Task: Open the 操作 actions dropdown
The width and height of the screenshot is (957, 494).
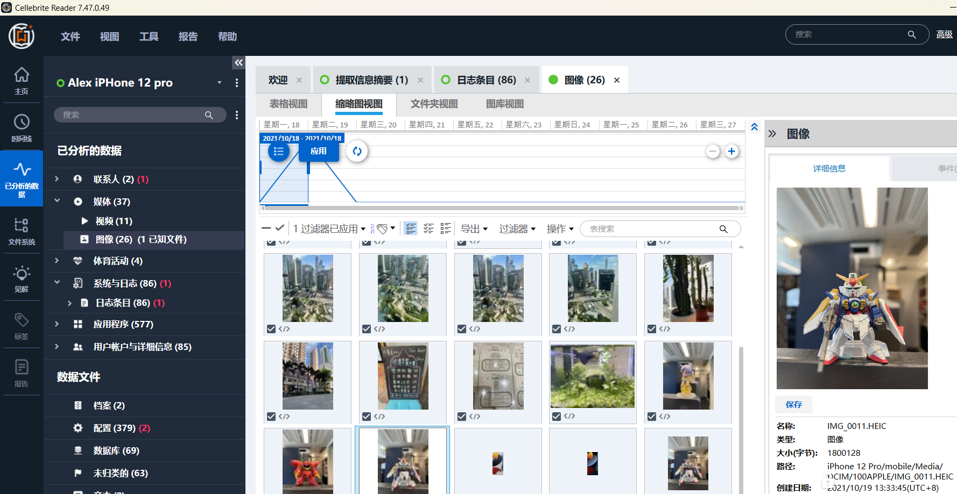Action: point(560,229)
